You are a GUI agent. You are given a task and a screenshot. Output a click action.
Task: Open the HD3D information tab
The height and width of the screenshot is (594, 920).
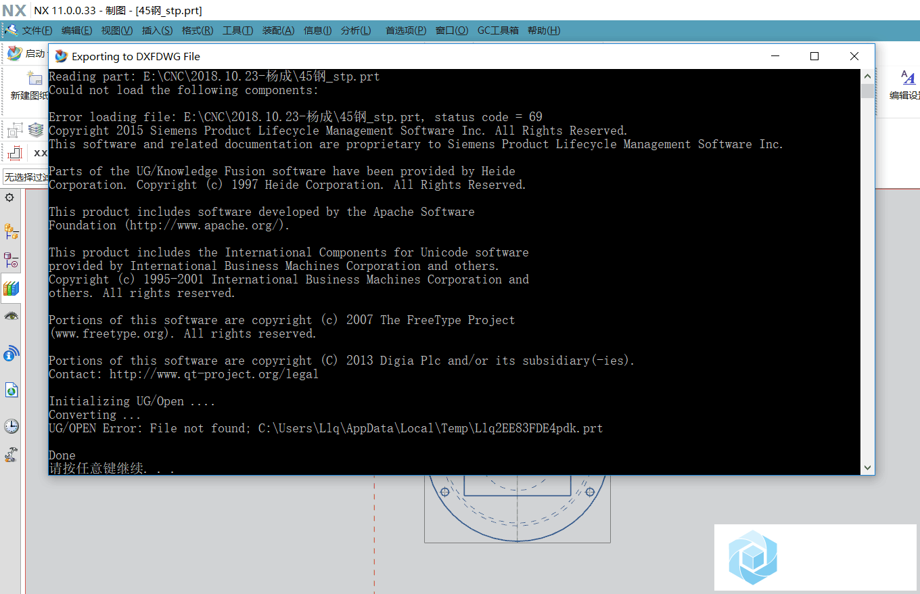11,352
